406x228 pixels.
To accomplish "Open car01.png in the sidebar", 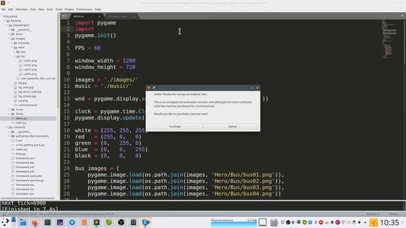I will click(30, 61).
